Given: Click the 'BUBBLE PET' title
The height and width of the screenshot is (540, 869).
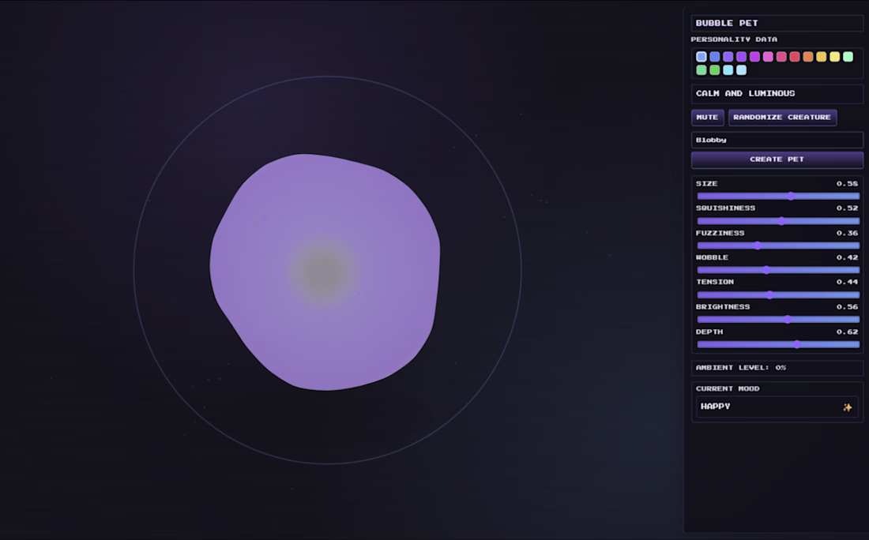Looking at the screenshot, I should click(x=727, y=23).
